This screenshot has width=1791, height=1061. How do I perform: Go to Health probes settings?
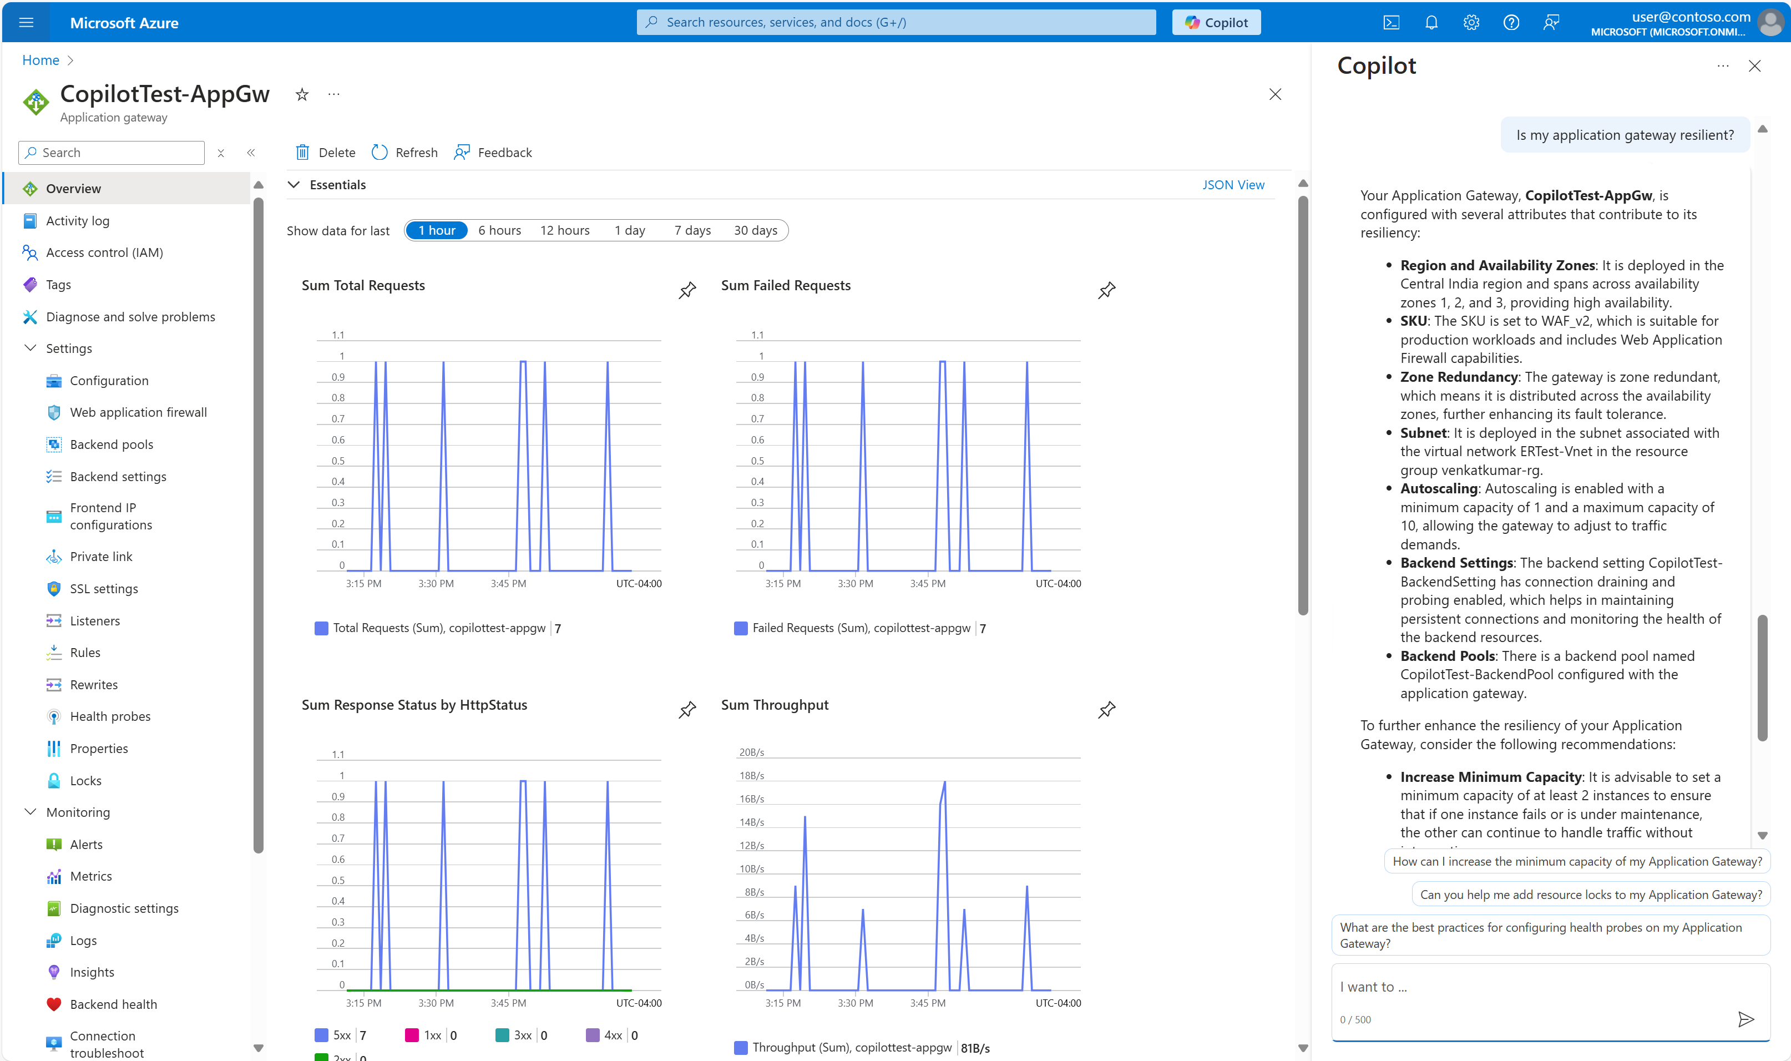pyautogui.click(x=110, y=716)
